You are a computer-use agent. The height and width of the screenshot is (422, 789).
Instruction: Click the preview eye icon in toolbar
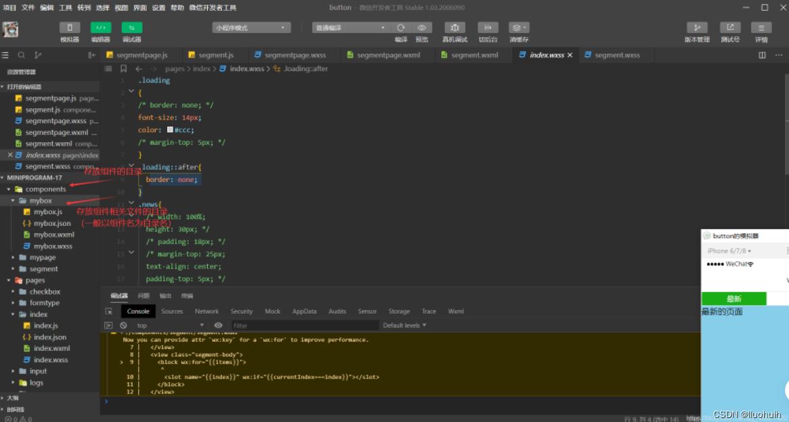click(422, 28)
